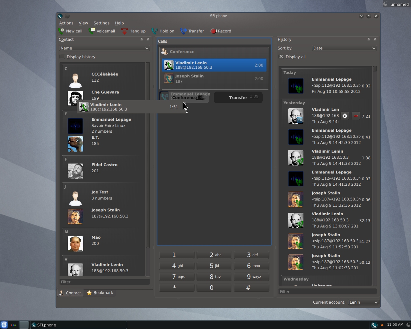Click in the contact Filter field
Screen dimensions: 411x329
[x=104, y=282]
